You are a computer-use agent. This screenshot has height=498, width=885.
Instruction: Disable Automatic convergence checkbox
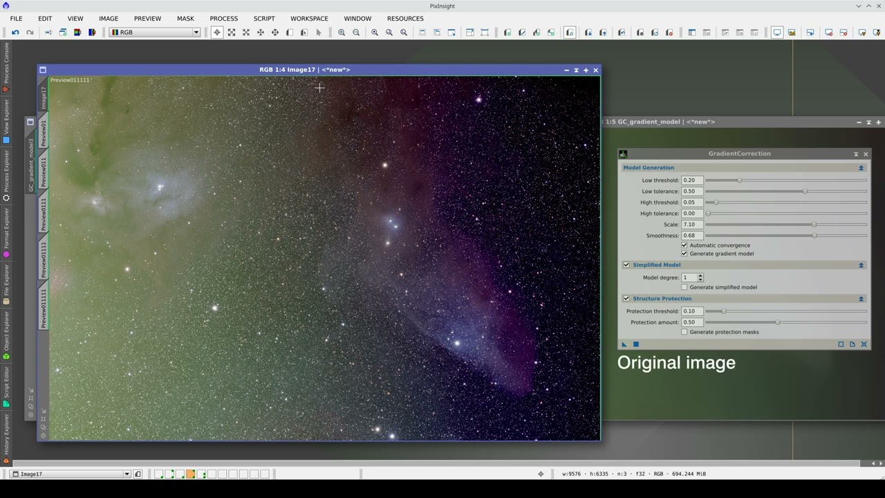(x=684, y=246)
